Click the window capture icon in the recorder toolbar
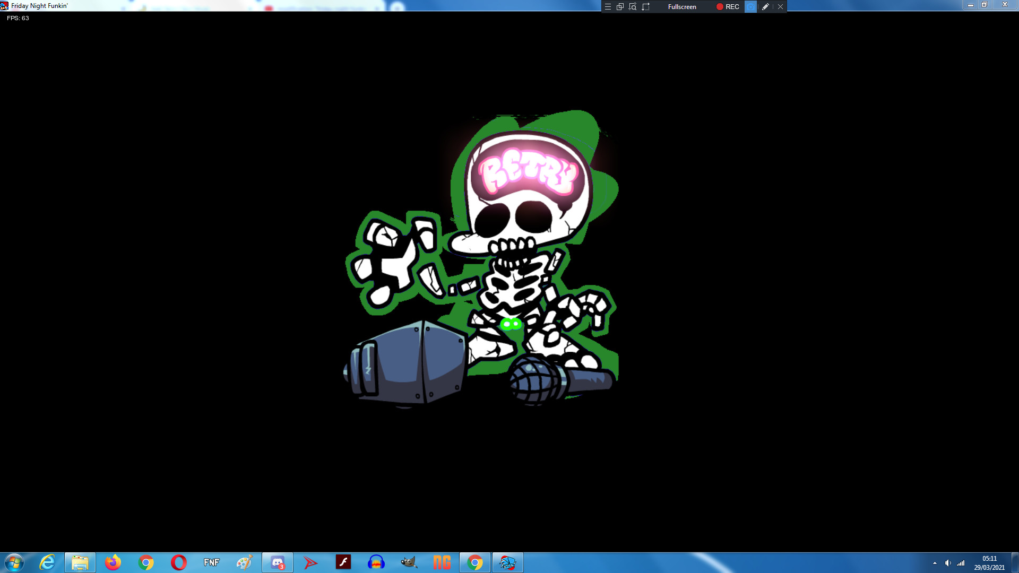 point(619,6)
